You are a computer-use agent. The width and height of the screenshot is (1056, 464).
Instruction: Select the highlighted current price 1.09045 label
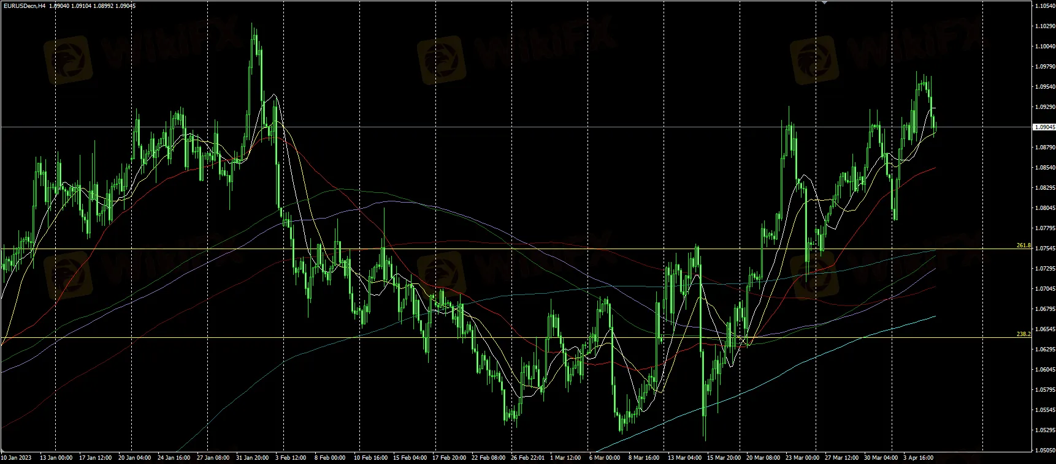click(1044, 127)
